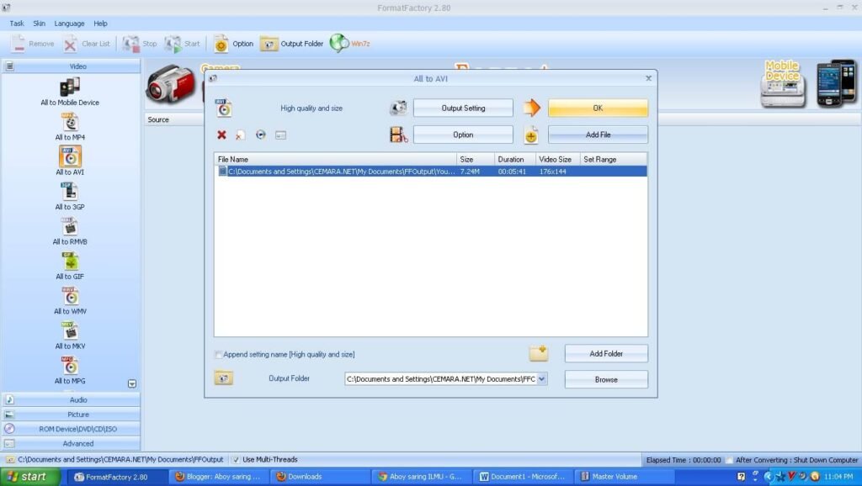Expand the ROM Device\DVD\CD\ISO panel

tap(71, 429)
